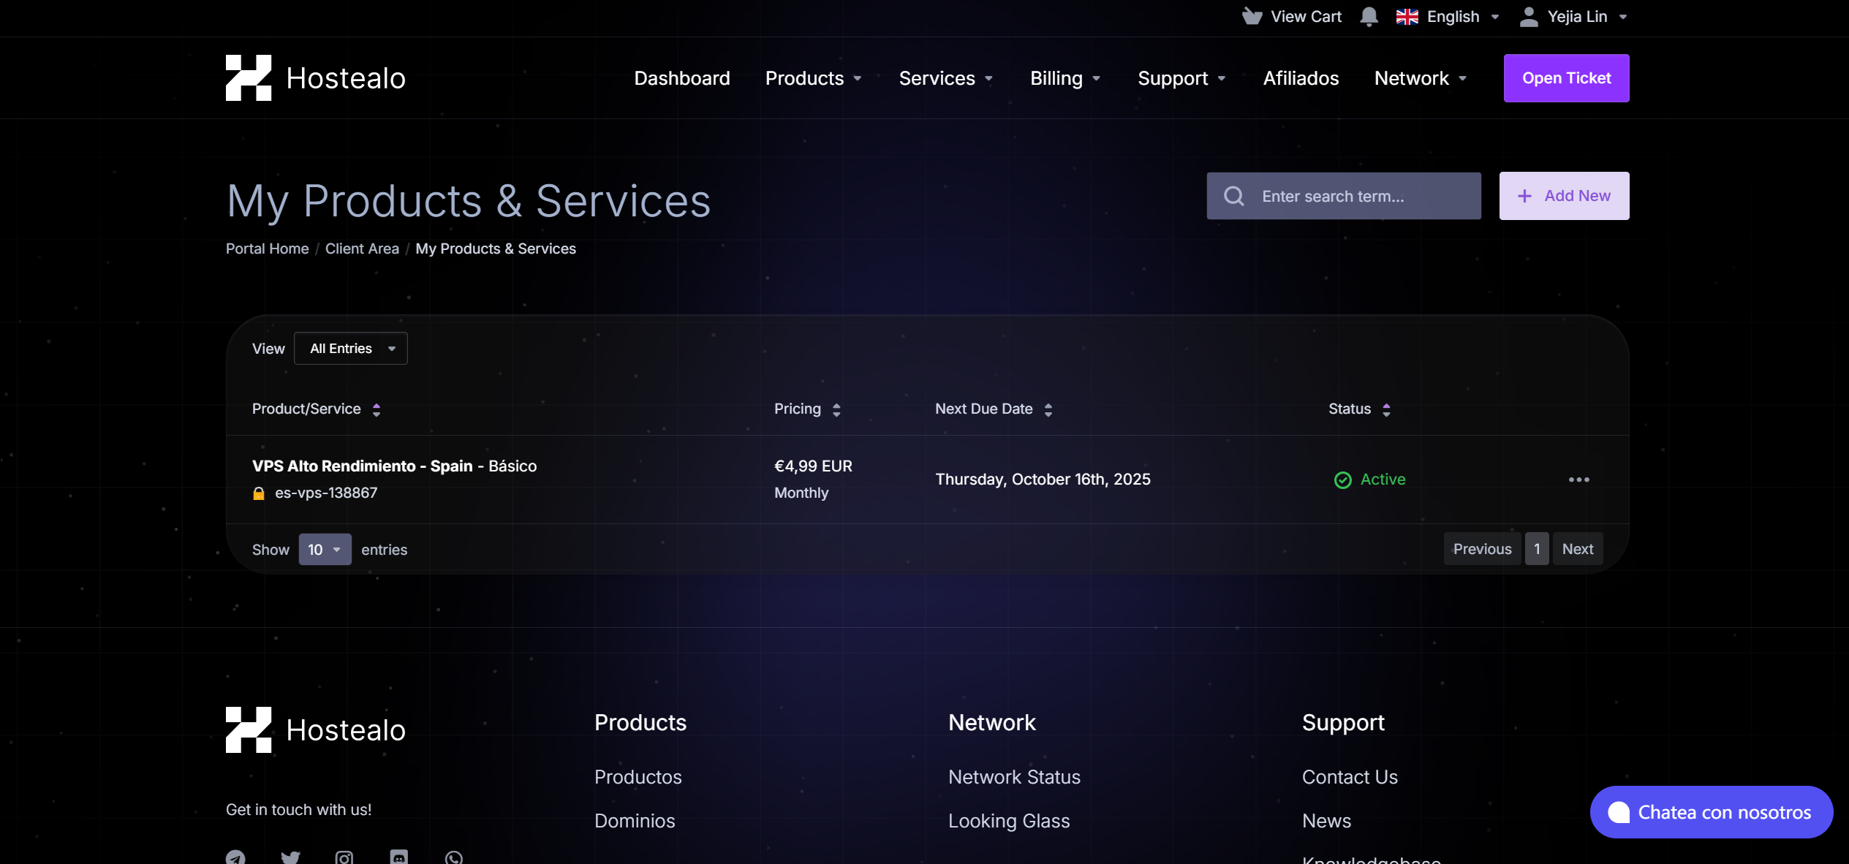Open the Billing menu

point(1065,78)
